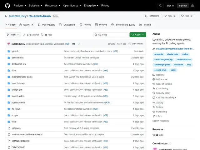200x150 pixels.
Task: Open the sqlite topic tag
Action: [173, 70]
